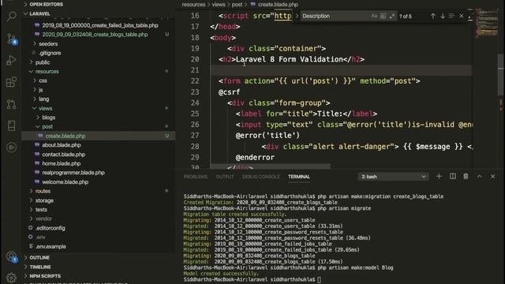Close the find widget
This screenshot has width=505, height=284.
461,16
